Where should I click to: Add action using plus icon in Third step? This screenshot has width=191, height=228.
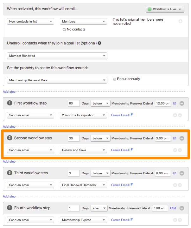click(175, 185)
